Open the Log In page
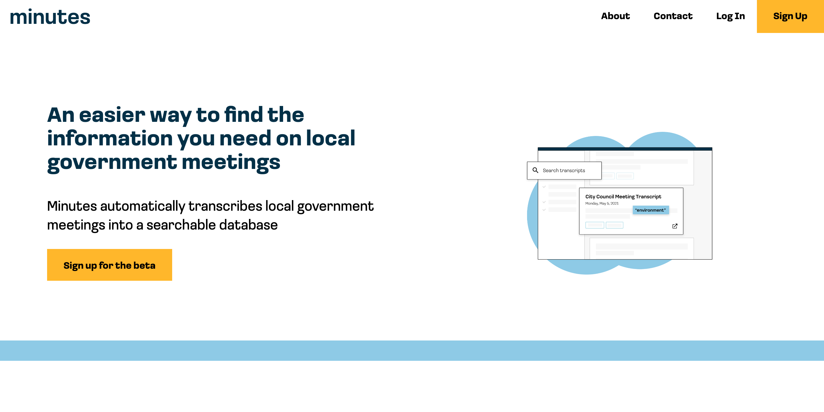This screenshot has height=412, width=824. [x=730, y=16]
